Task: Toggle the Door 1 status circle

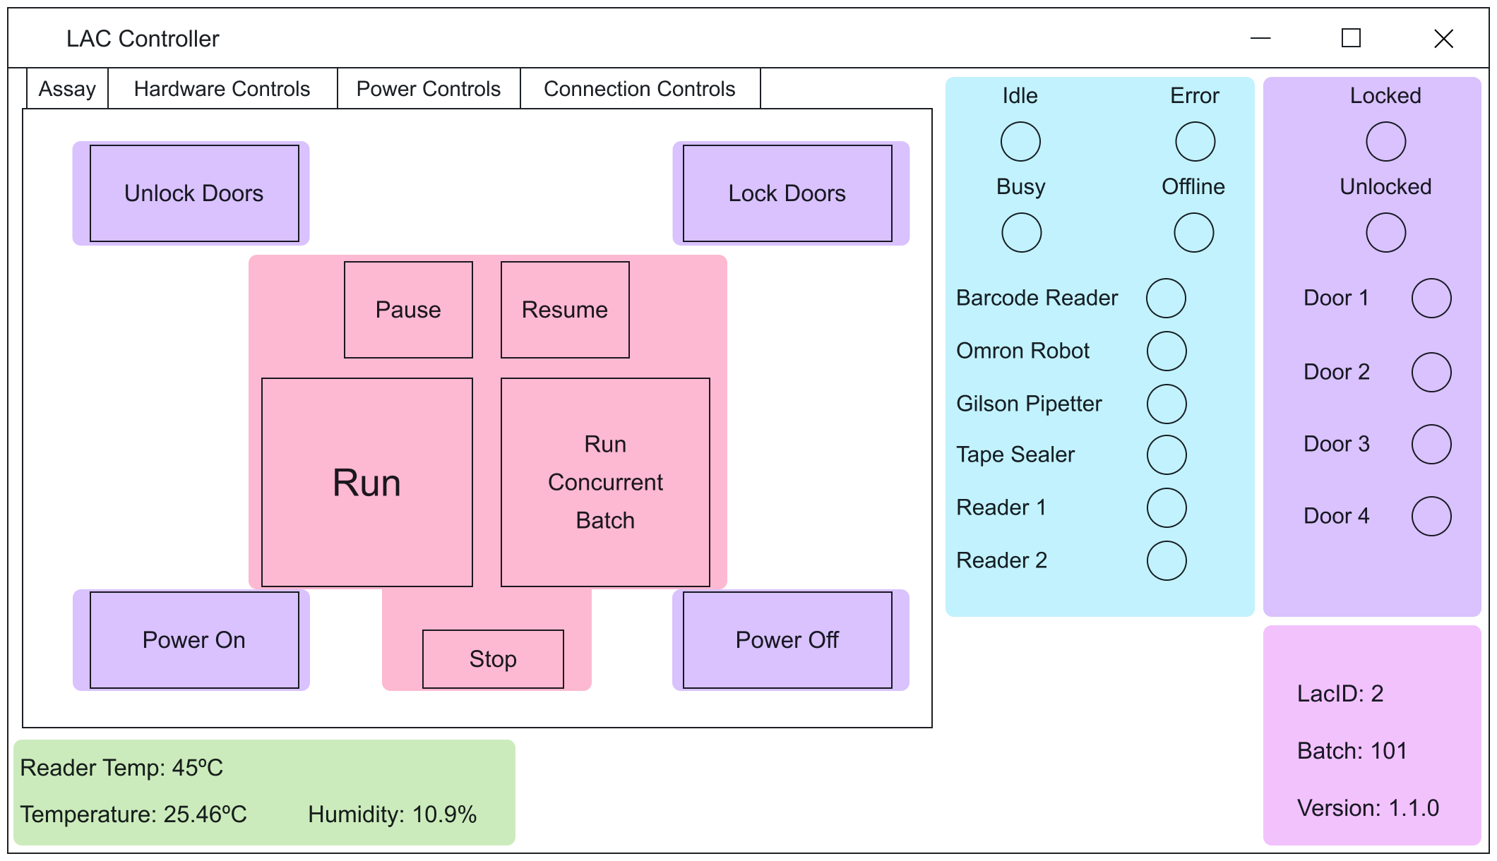Action: pyautogui.click(x=1430, y=298)
